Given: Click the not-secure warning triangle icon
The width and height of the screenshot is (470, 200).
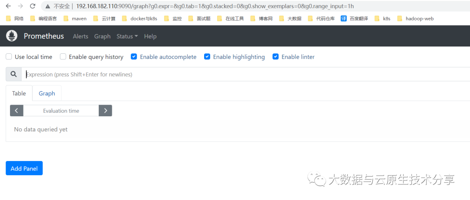Looking at the screenshot, I should coord(47,6).
